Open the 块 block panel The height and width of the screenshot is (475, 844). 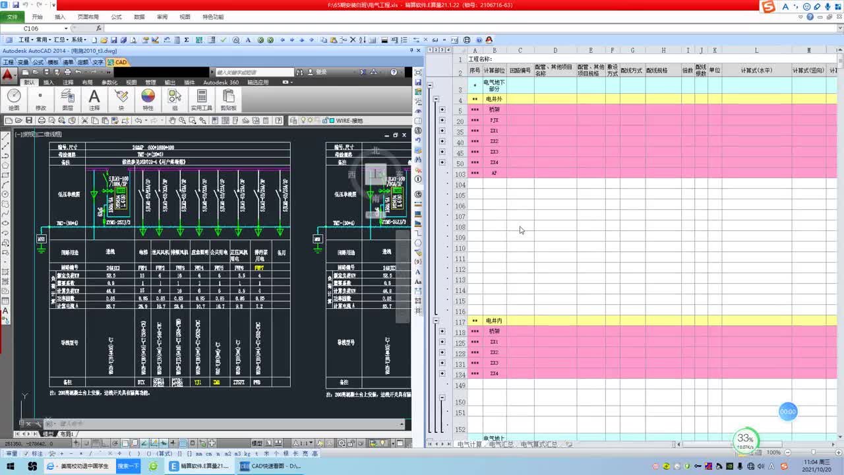(121, 99)
